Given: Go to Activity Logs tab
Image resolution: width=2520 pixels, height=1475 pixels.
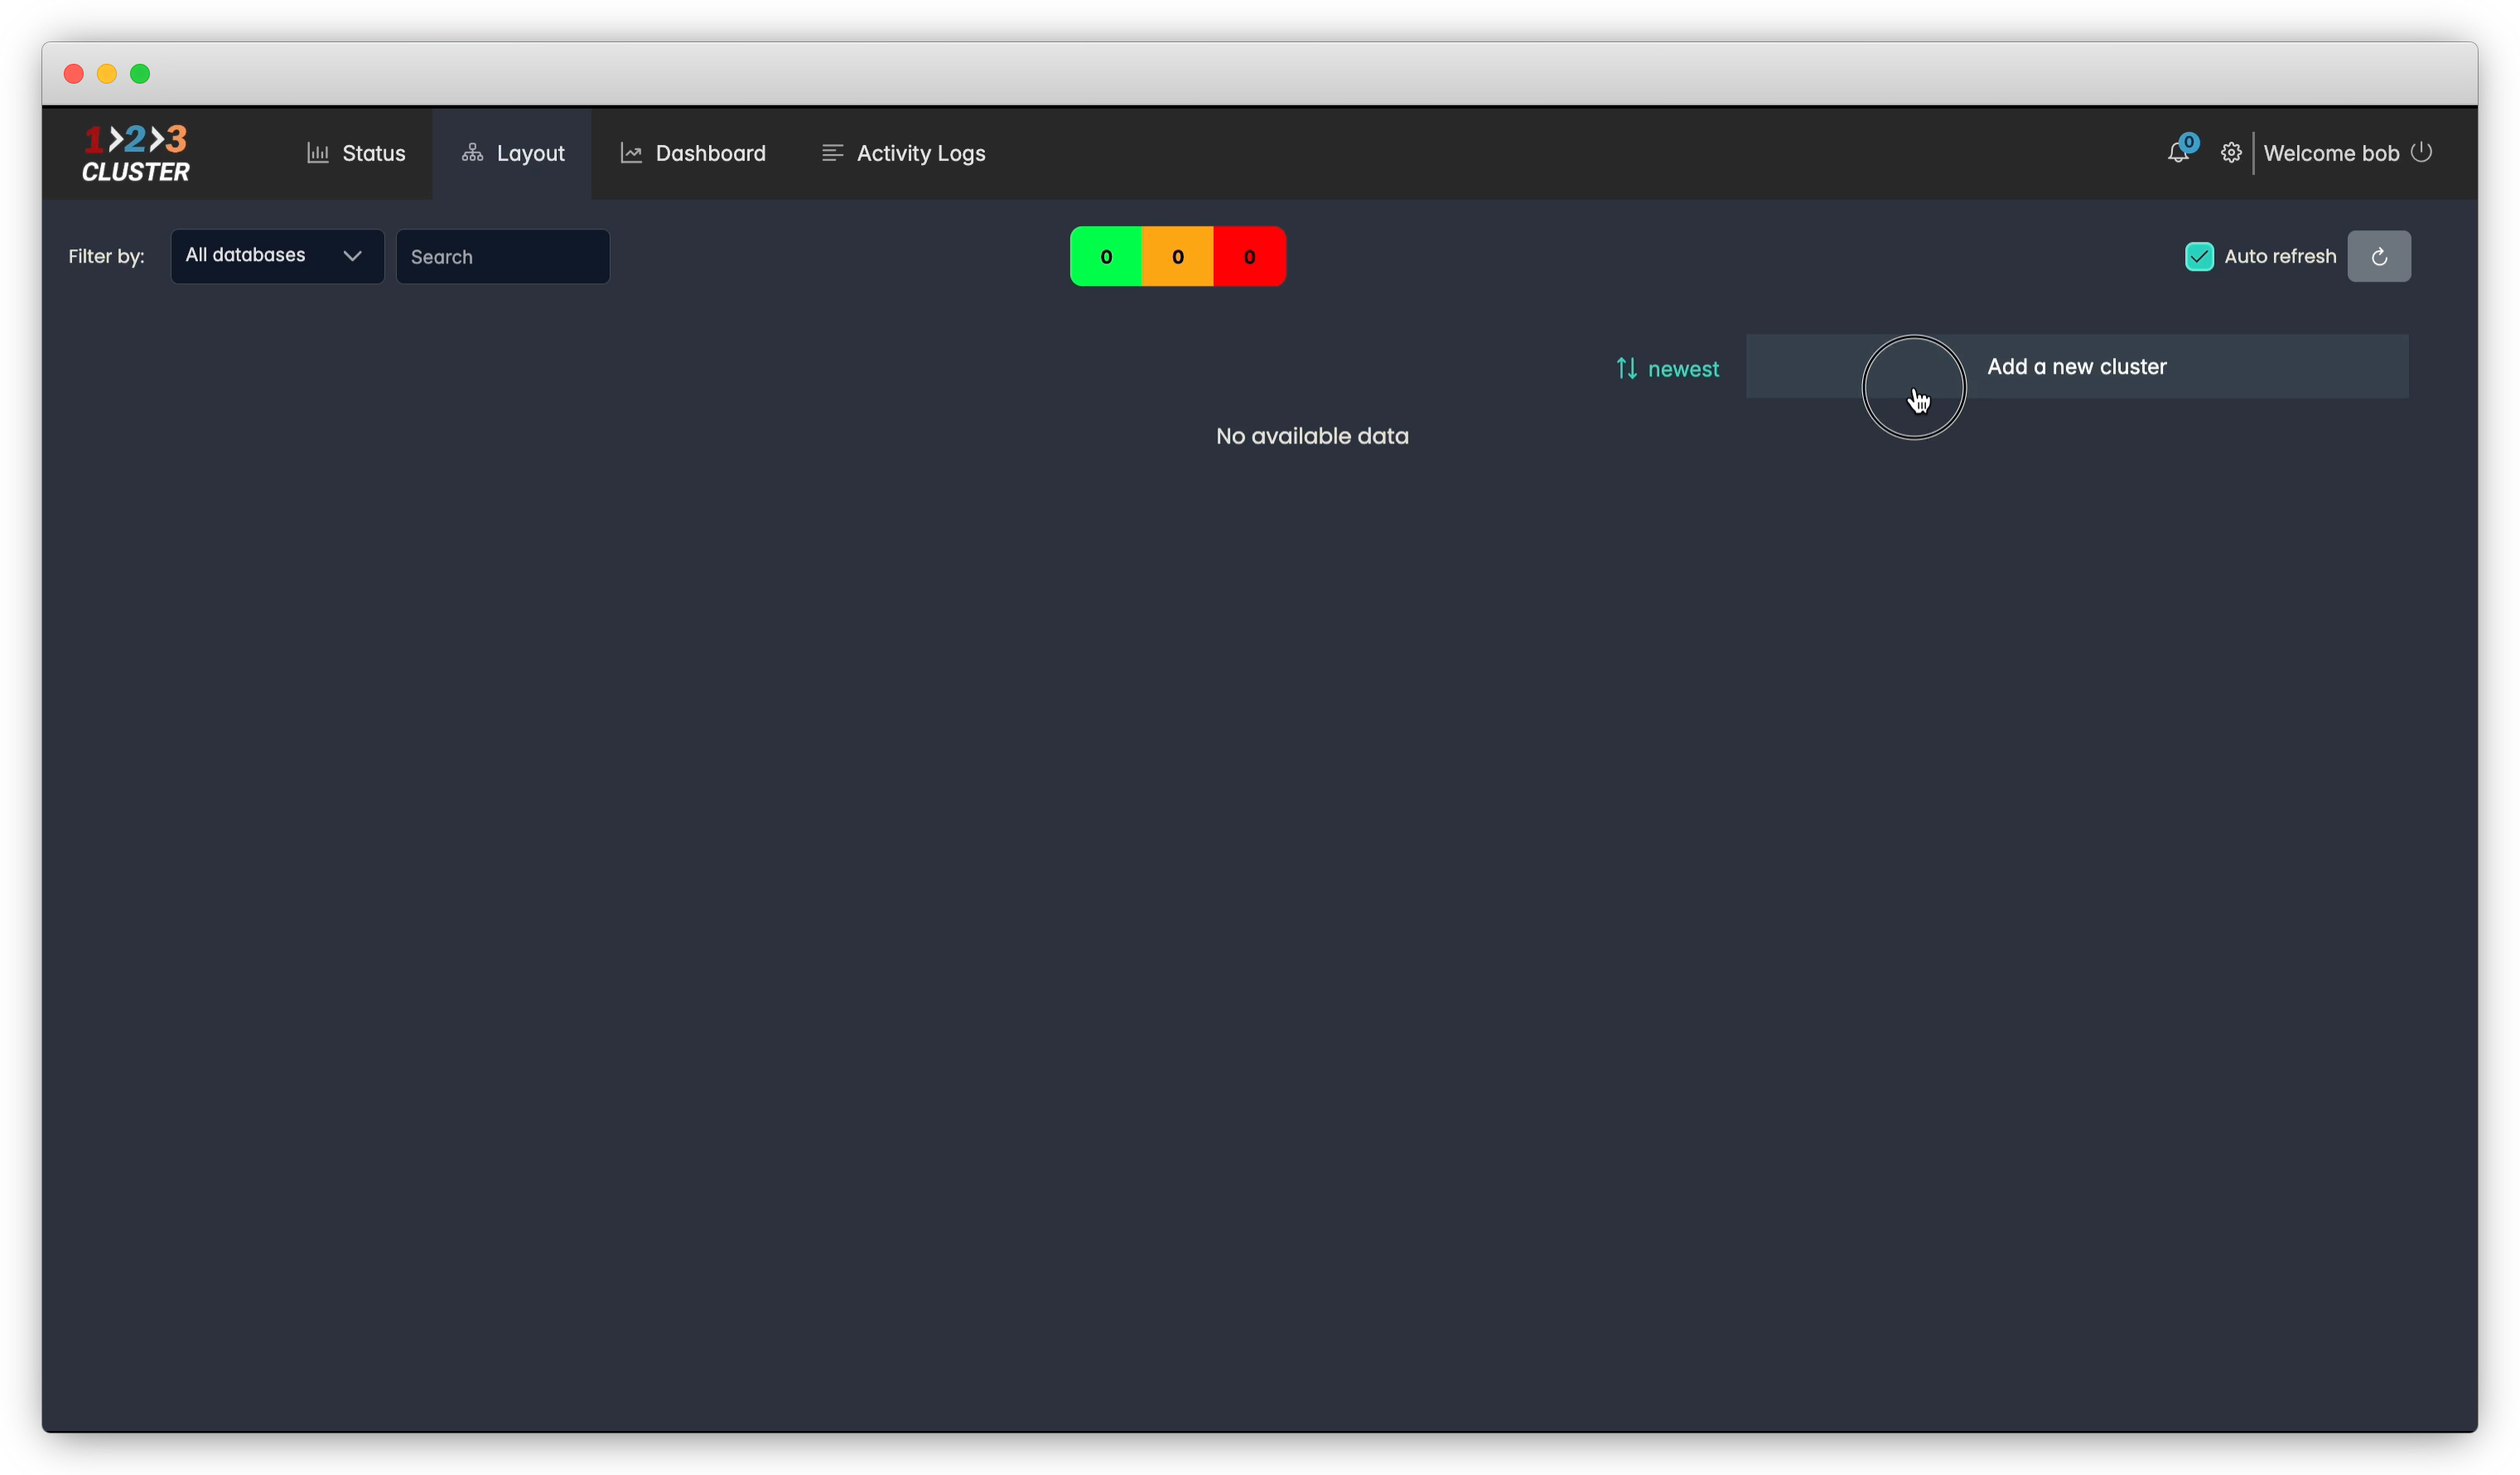Looking at the screenshot, I should [x=903, y=153].
